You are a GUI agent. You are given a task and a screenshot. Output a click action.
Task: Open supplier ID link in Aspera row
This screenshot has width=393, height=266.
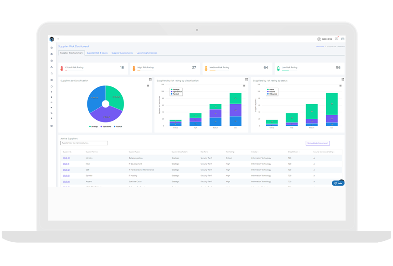[x=66, y=181]
